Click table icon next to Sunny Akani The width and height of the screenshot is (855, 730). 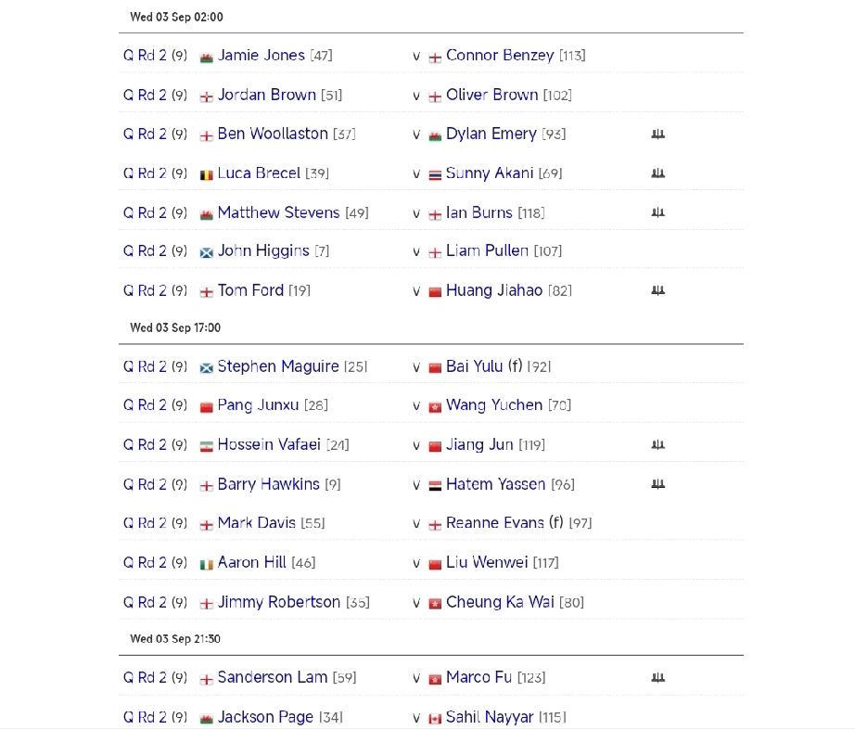click(658, 173)
